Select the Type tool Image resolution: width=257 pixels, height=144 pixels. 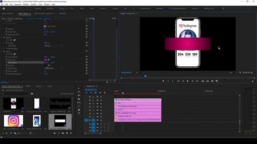[x=79, y=113]
